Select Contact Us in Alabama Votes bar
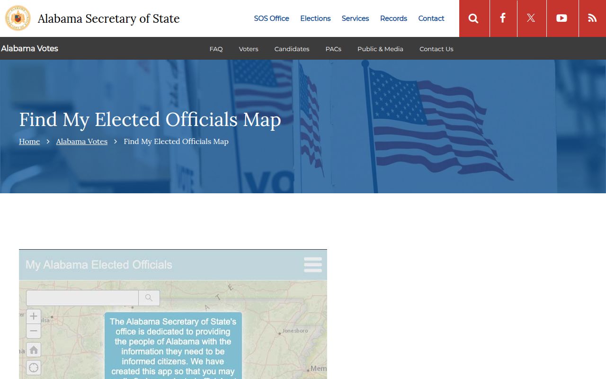 437,49
